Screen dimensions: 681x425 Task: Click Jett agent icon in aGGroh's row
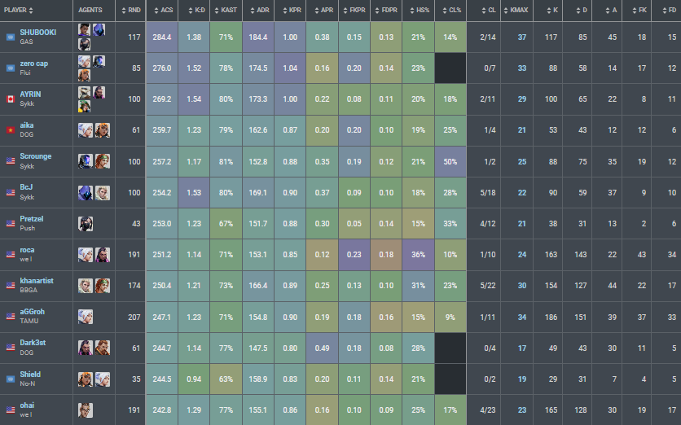(x=85, y=317)
